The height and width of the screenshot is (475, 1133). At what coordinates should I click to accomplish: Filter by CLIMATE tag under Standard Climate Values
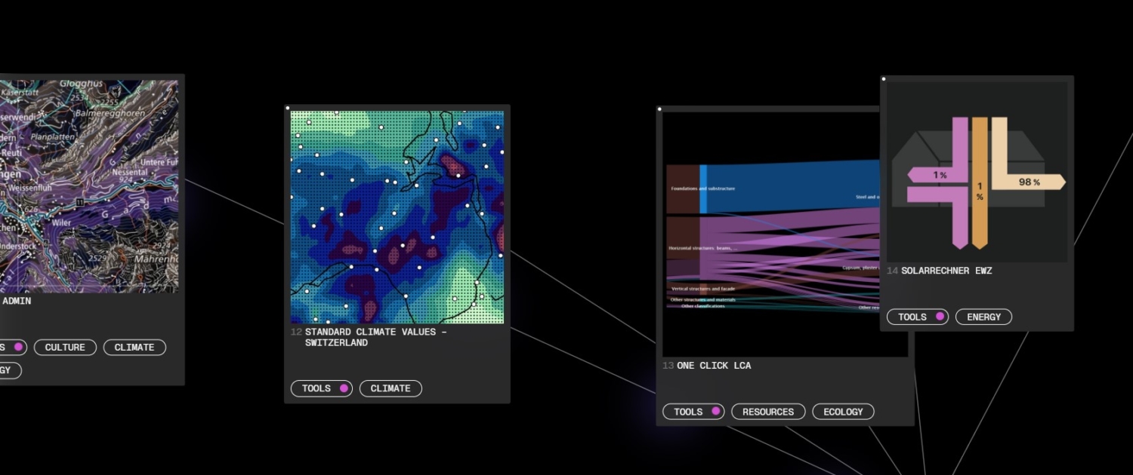(391, 388)
